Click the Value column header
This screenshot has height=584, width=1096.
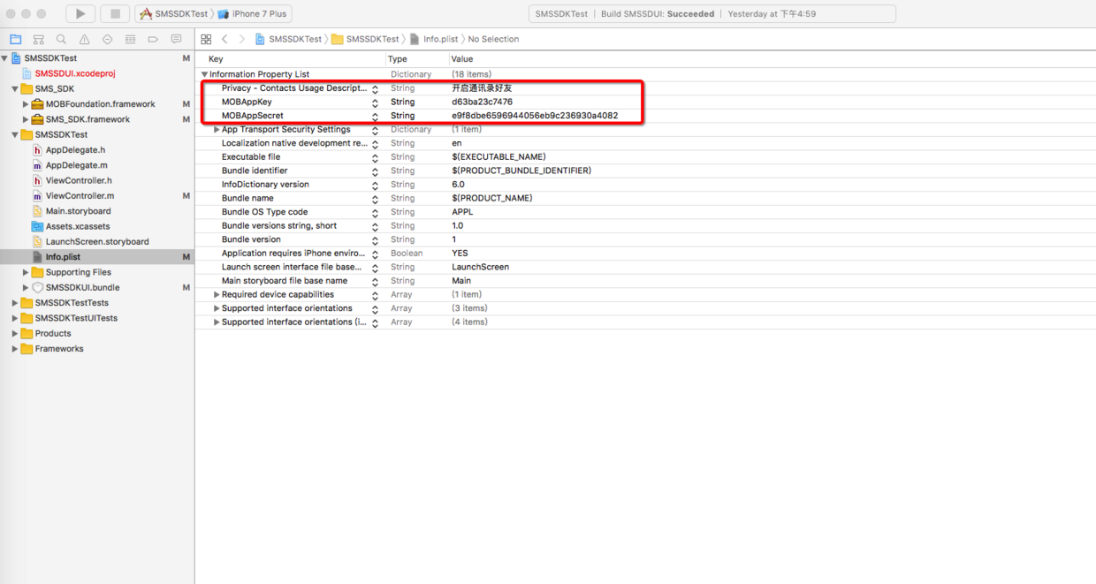(x=462, y=59)
